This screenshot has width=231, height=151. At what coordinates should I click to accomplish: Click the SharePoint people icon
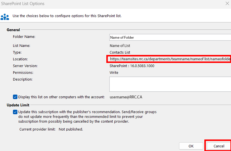(5, 16)
